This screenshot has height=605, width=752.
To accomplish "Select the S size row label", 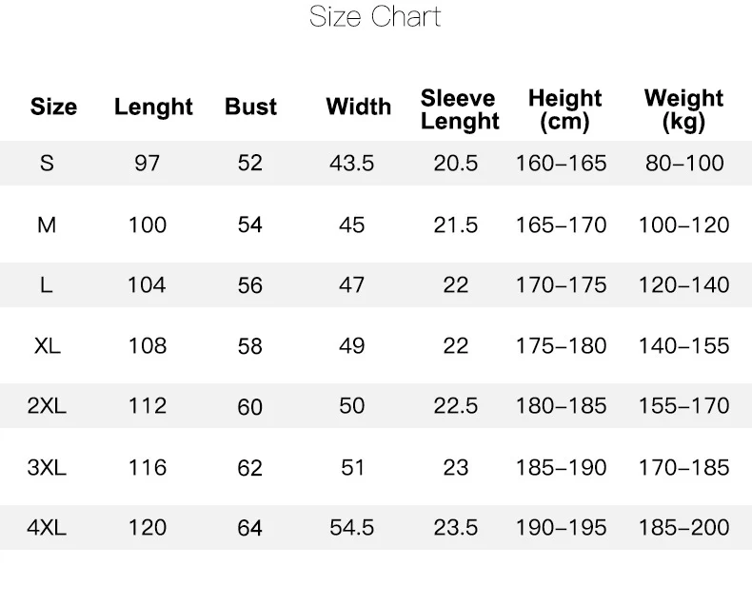I will [x=47, y=163].
